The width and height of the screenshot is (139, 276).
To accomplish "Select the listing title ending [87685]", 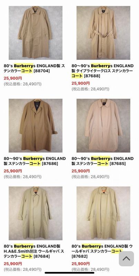I will (x=102, y=161).
